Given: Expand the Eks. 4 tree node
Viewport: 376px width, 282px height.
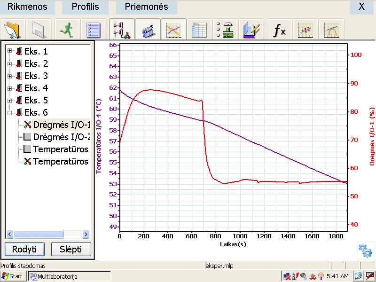Looking at the screenshot, I should [9, 88].
